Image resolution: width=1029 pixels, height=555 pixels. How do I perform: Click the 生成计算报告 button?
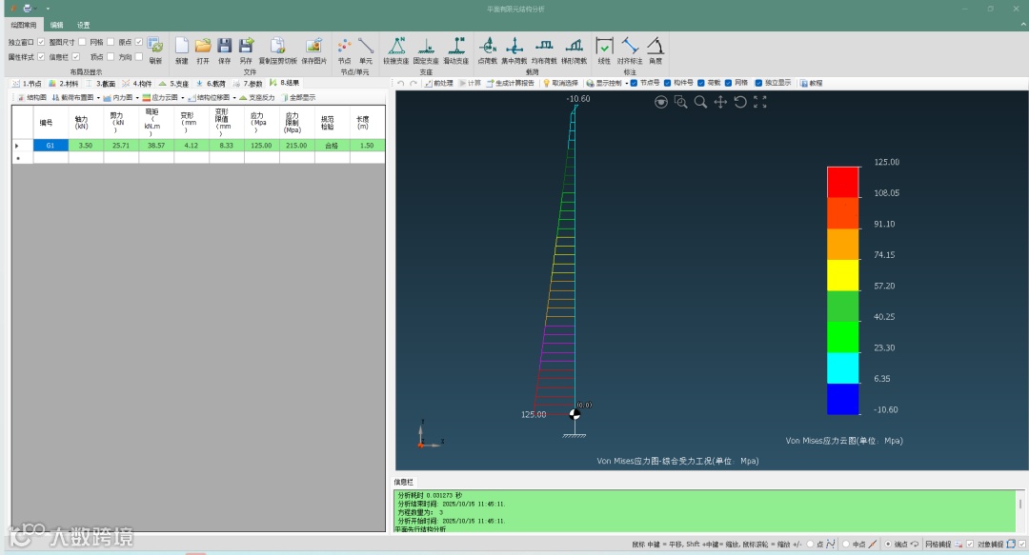tap(514, 83)
